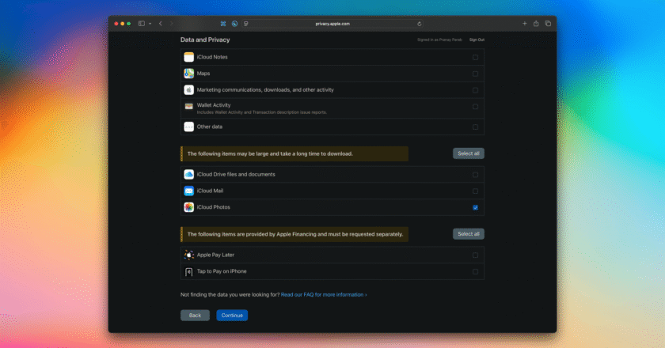Uncheck the iCloud Photos checkbox

tap(475, 208)
